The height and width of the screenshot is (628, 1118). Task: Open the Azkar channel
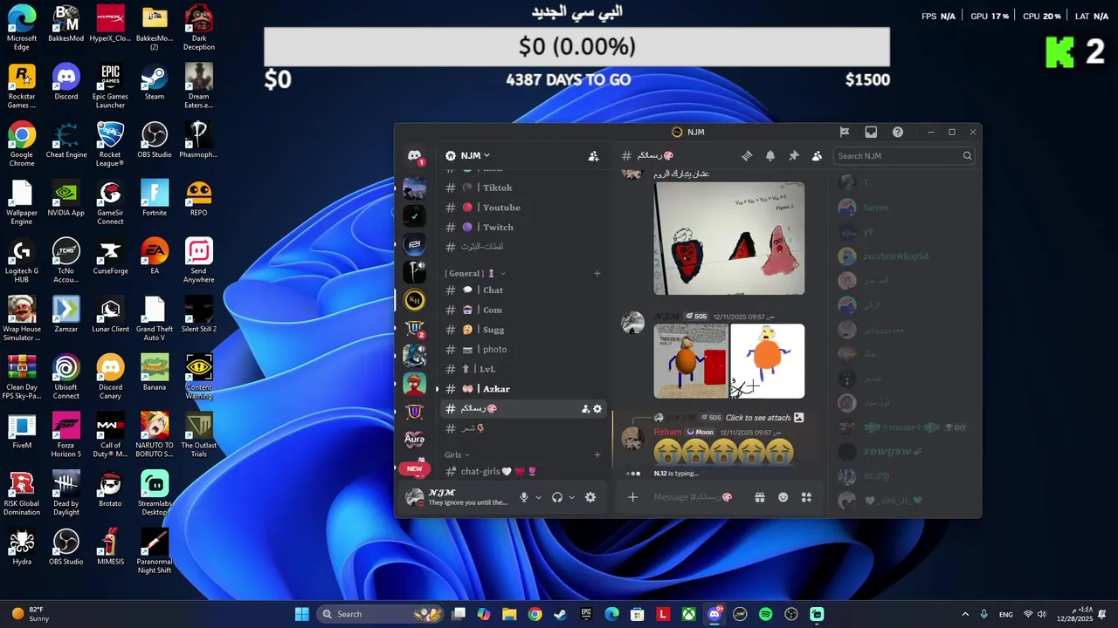click(522, 389)
